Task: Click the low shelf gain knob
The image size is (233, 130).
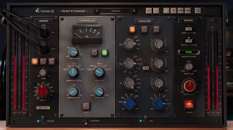Action: (158, 83)
